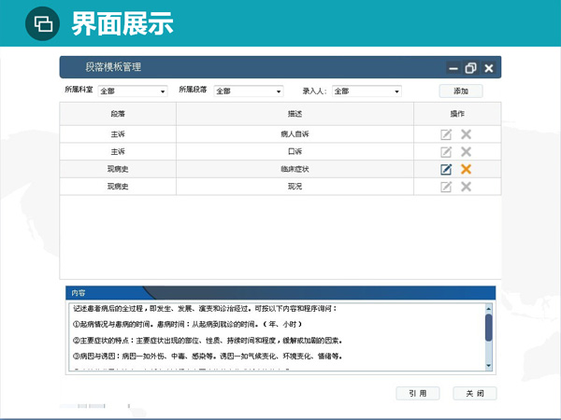This screenshot has height=420, width=561.
Task: Delete the 现况 template row
Action: [x=466, y=187]
